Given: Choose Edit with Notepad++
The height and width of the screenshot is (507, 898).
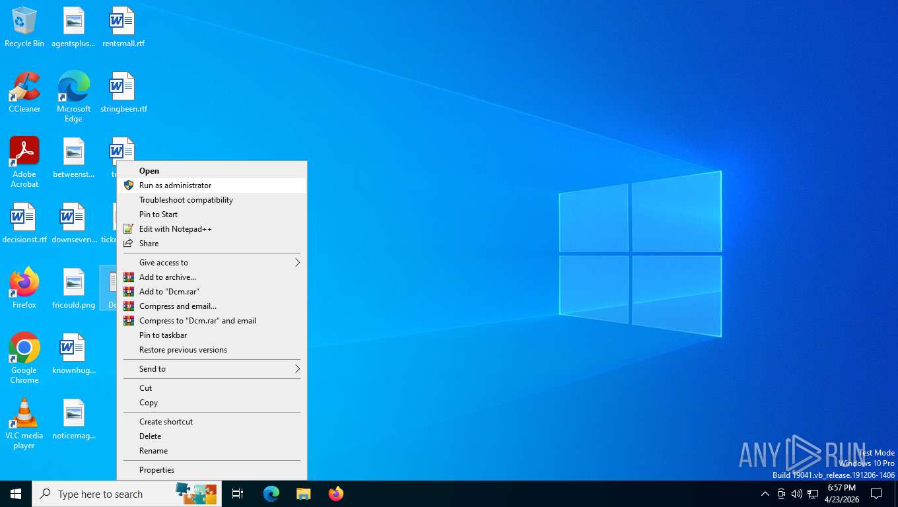Looking at the screenshot, I should click(212, 229).
